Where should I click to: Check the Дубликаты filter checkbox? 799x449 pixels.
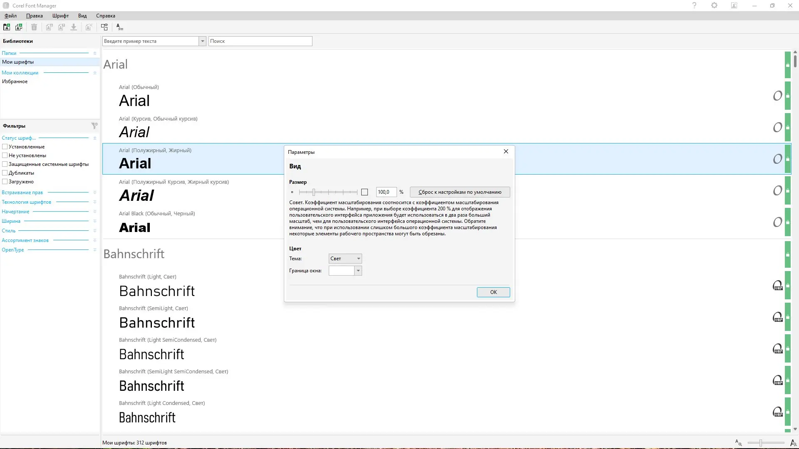coord(5,173)
